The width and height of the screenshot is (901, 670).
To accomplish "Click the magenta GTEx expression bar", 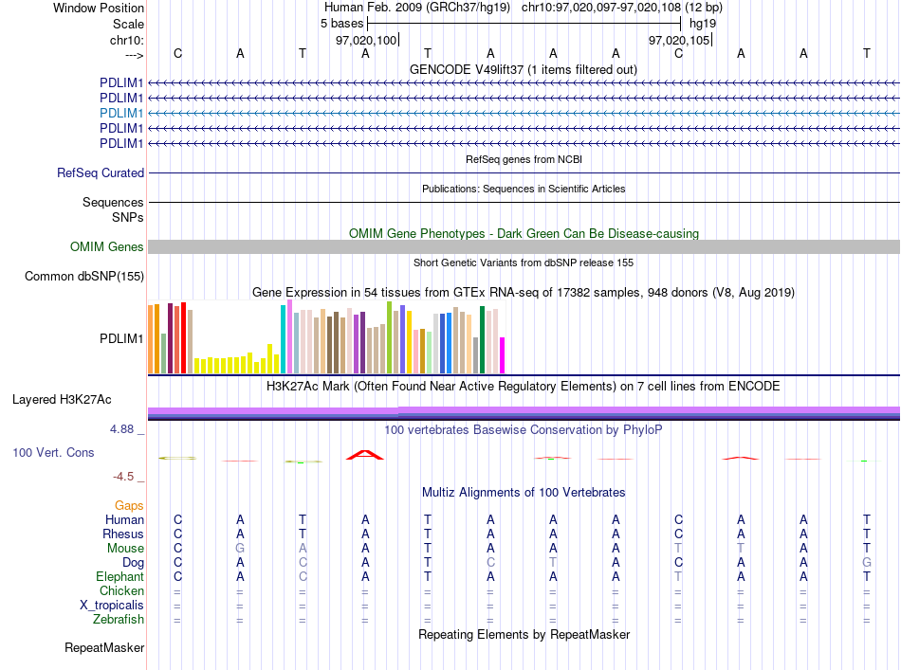I will coord(503,355).
